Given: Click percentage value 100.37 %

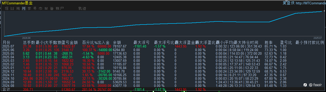Looking at the screenshot, I should tap(89, 50).
